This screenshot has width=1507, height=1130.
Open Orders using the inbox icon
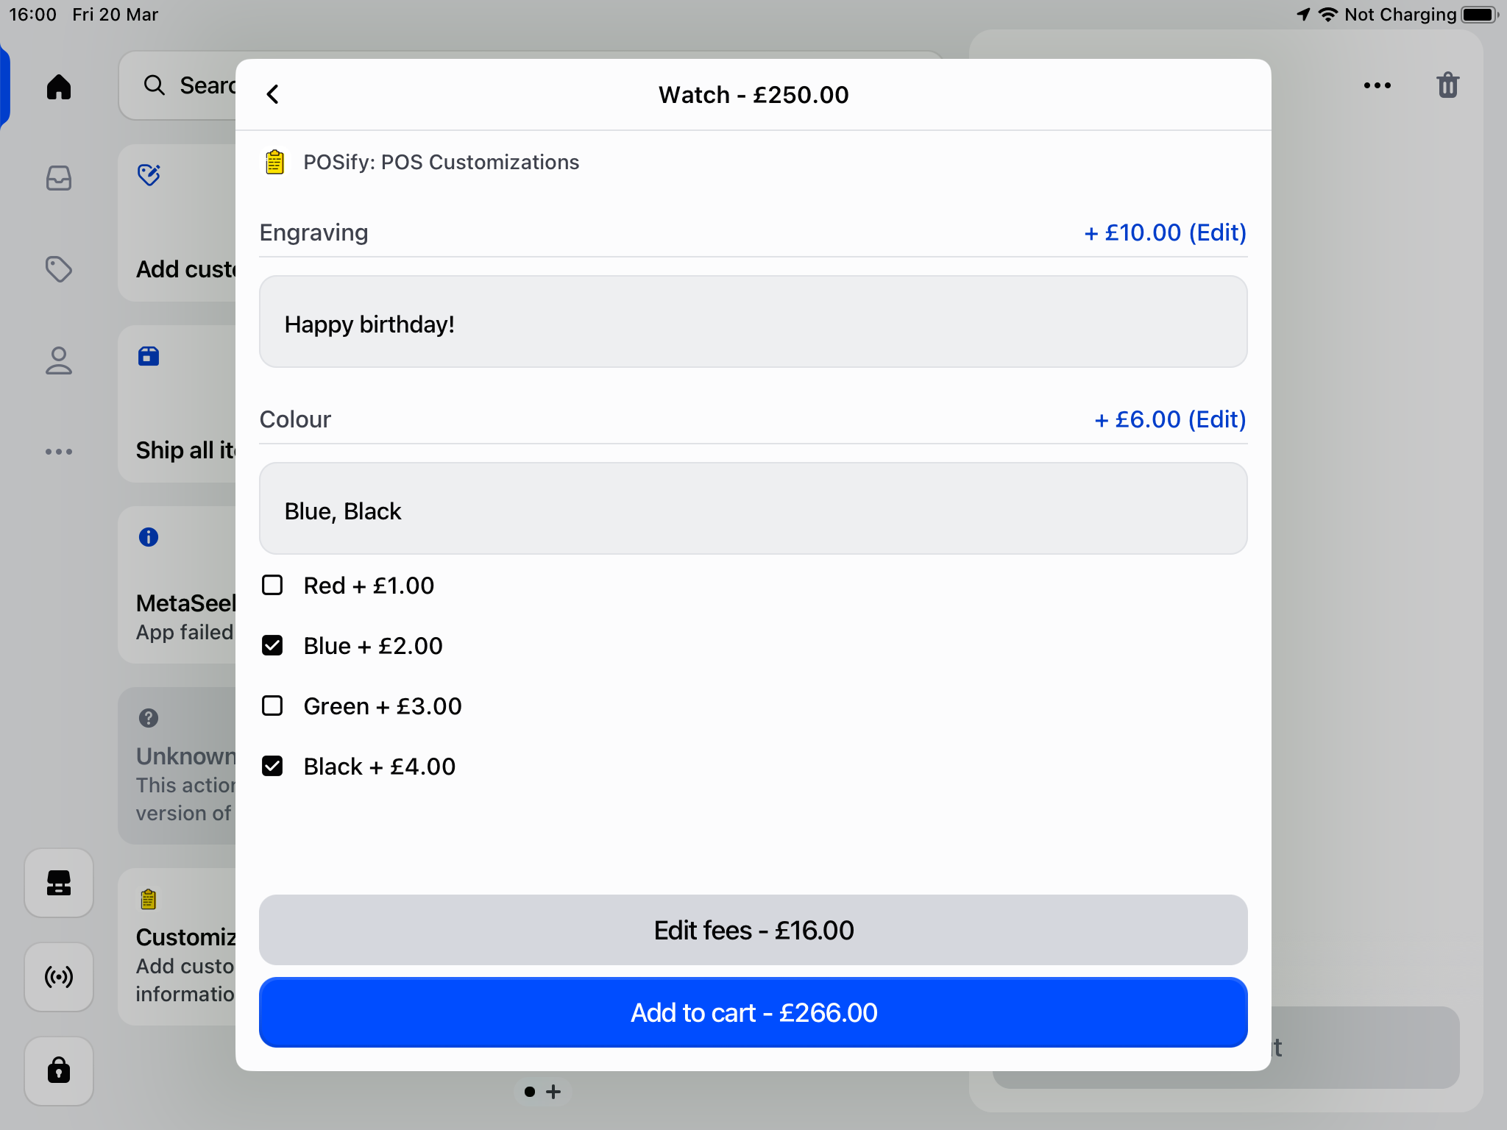59,178
